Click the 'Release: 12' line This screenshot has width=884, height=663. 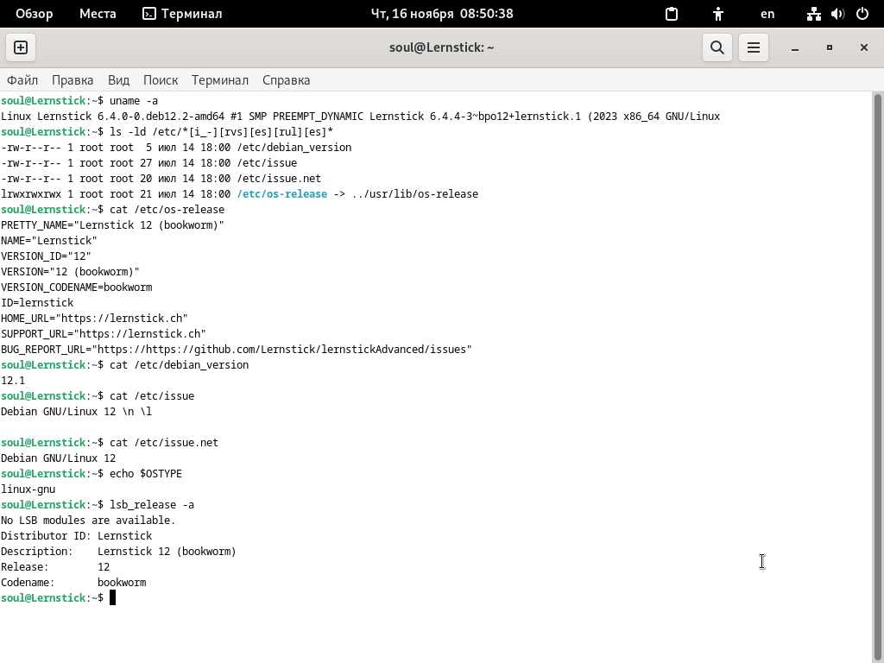(55, 567)
